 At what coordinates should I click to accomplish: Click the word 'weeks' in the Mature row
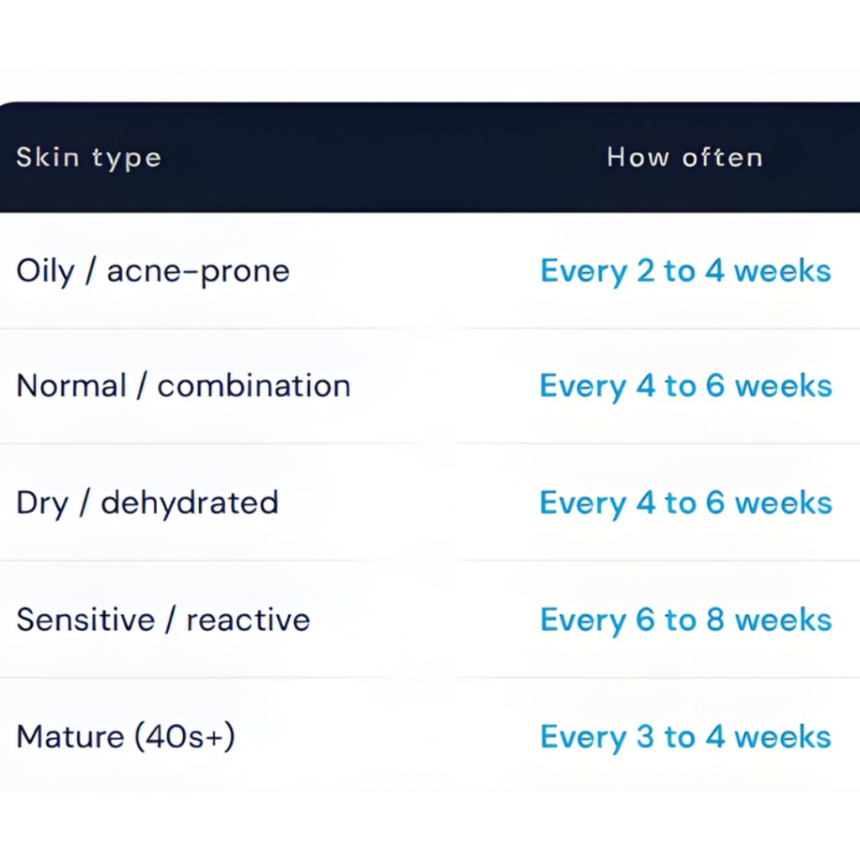pos(782,737)
